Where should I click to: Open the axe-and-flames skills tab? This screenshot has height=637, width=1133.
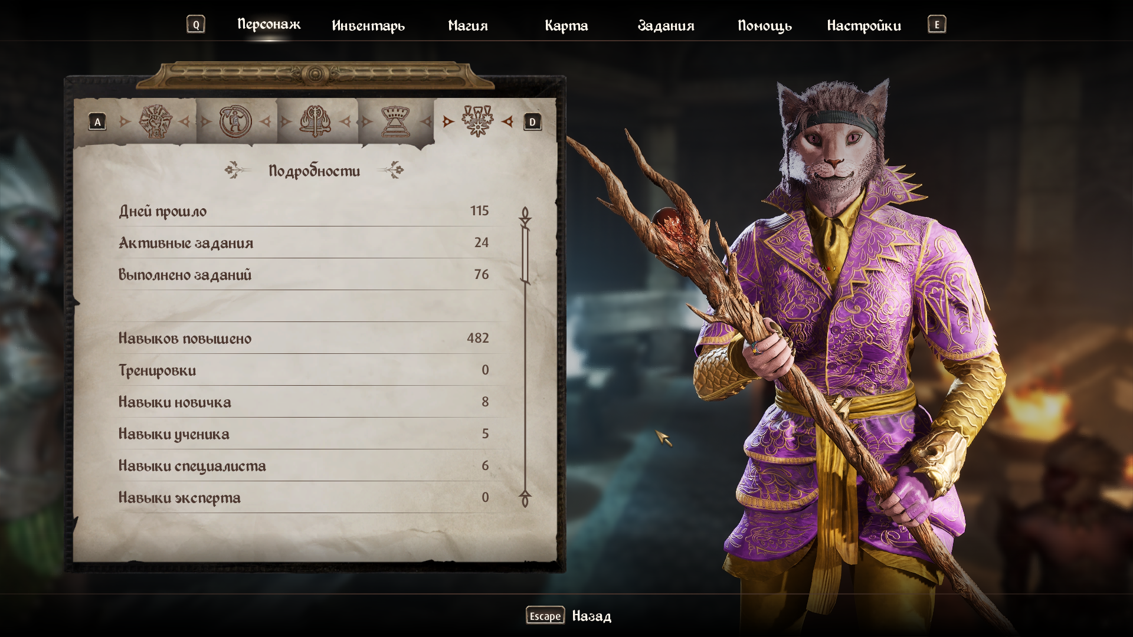tap(316, 122)
